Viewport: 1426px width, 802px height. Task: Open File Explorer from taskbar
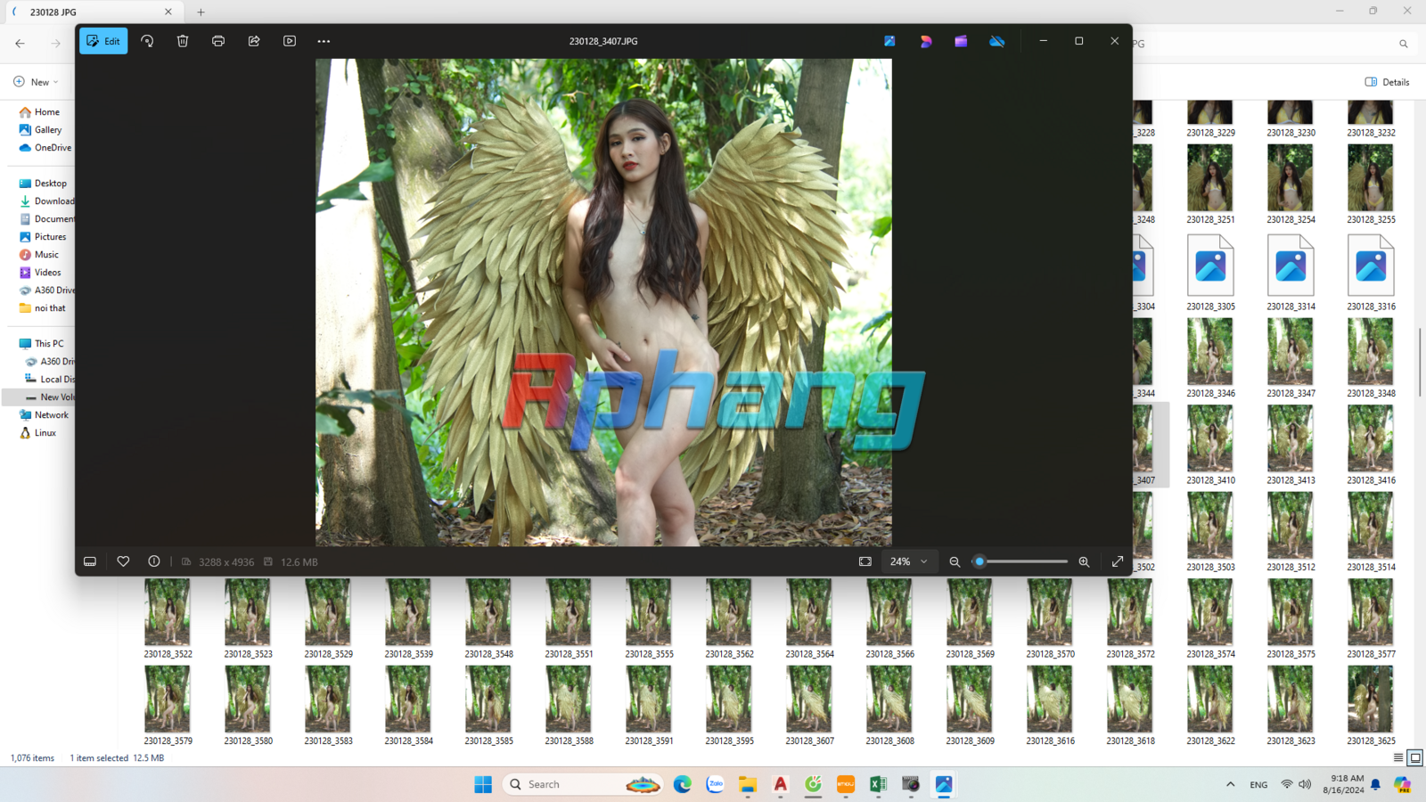pos(748,784)
